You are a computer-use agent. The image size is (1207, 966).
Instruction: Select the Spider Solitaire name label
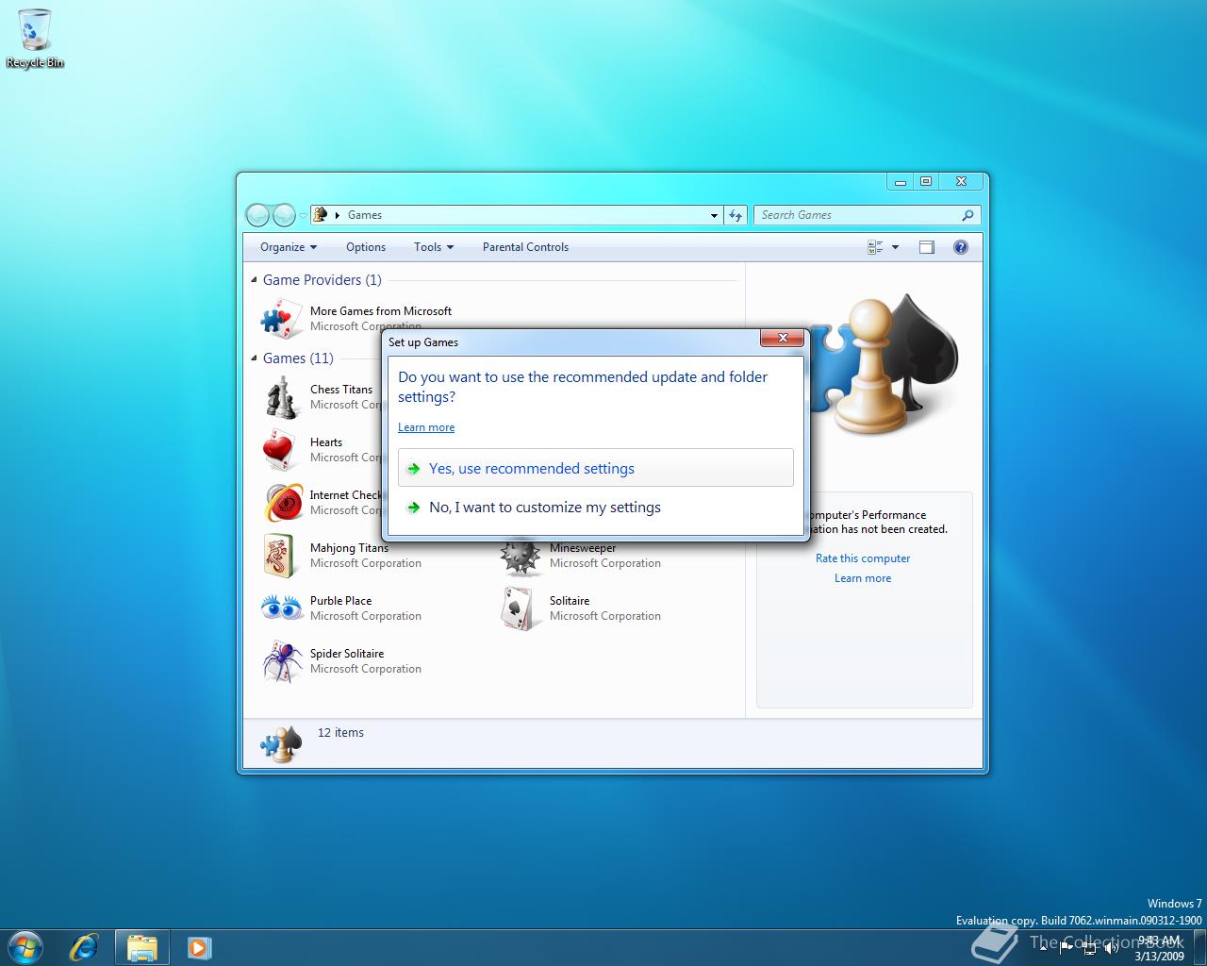tap(347, 654)
